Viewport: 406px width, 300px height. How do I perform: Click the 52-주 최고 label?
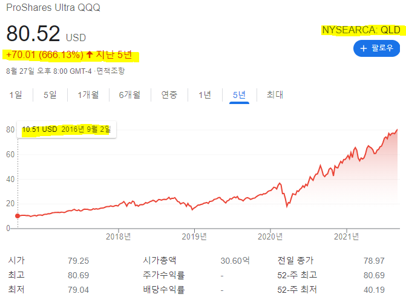[x=297, y=275]
